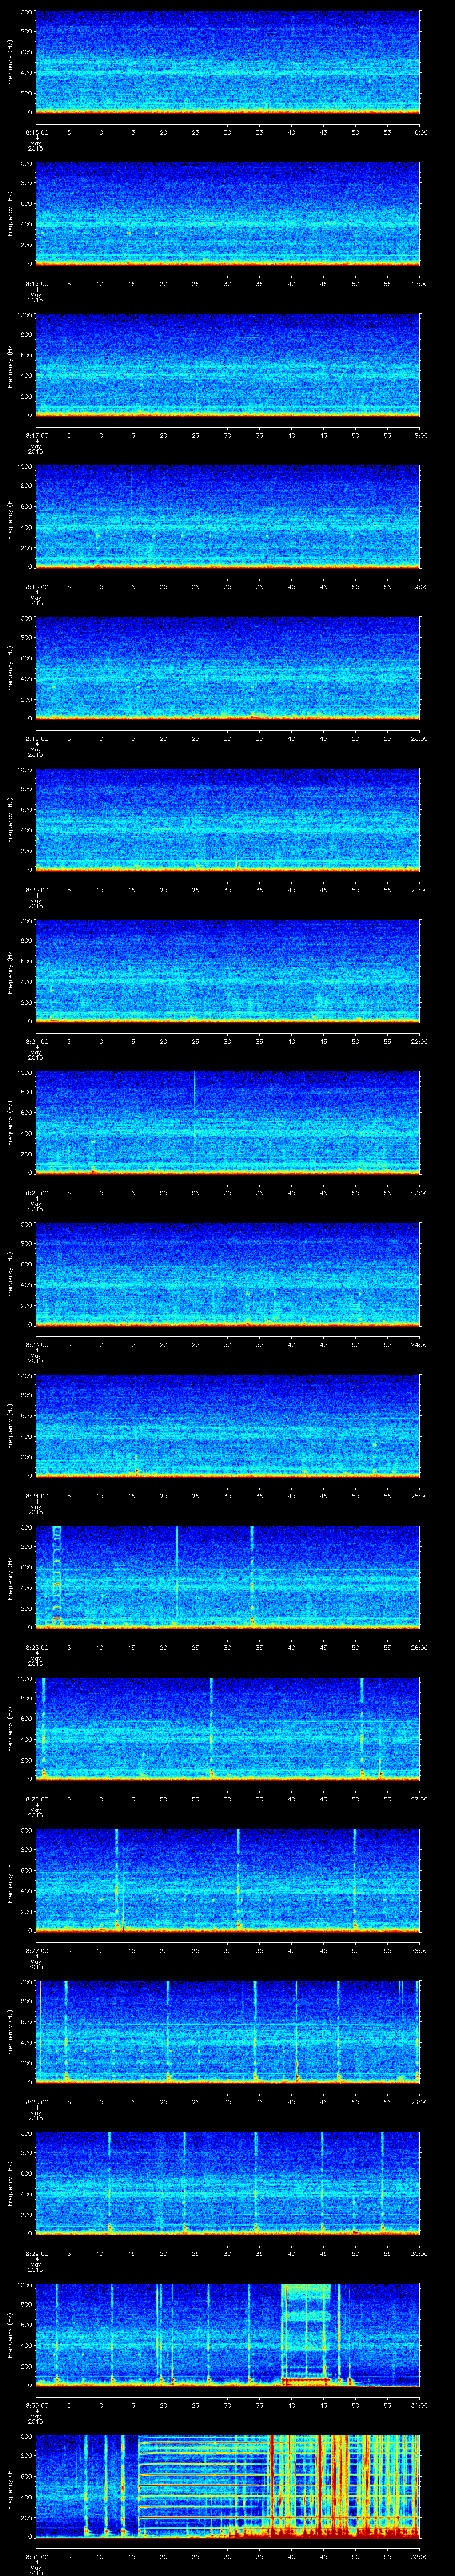
Task: Click the '8:28:00' time label
Action: [x=36, y=2101]
